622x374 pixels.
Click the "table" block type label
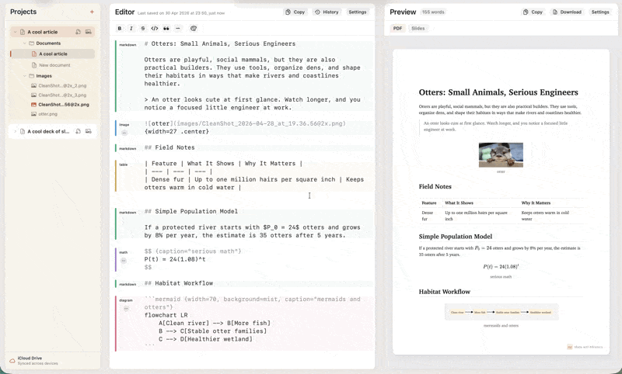pos(124,164)
